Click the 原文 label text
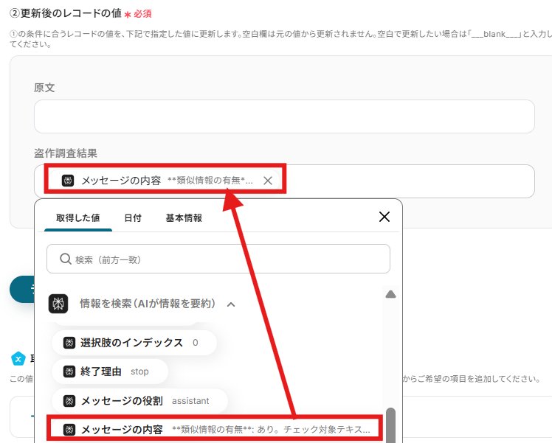 point(44,88)
